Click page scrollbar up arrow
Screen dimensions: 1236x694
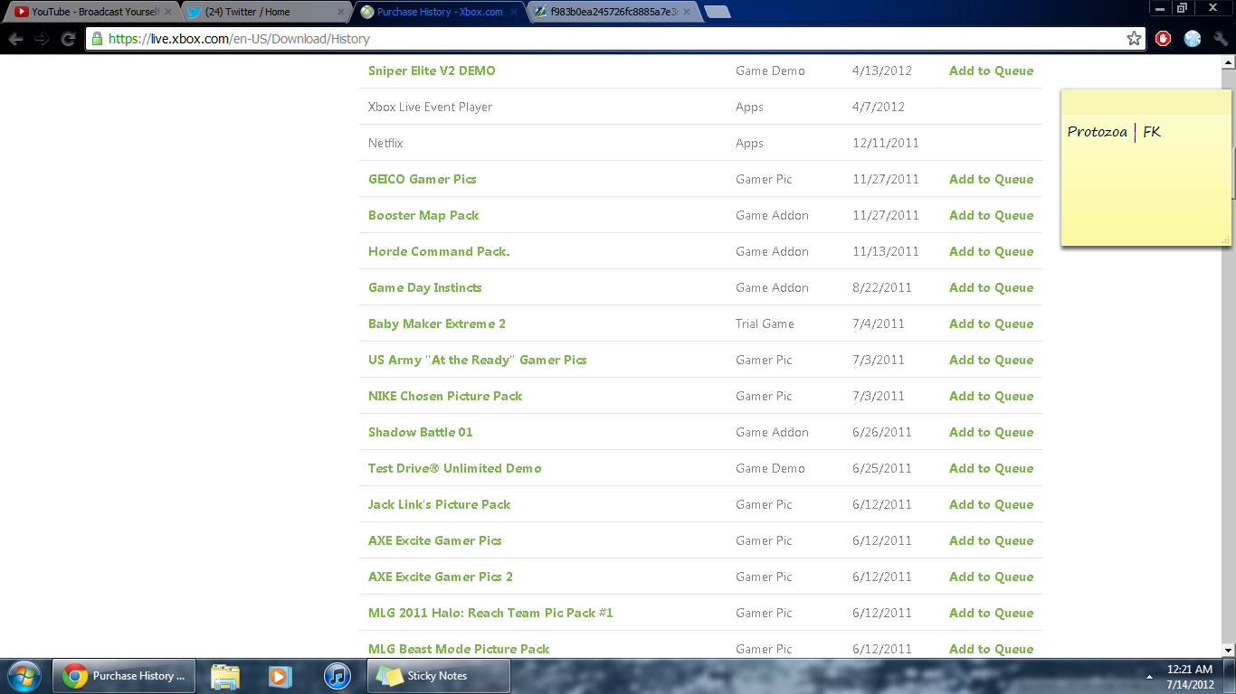(1228, 62)
